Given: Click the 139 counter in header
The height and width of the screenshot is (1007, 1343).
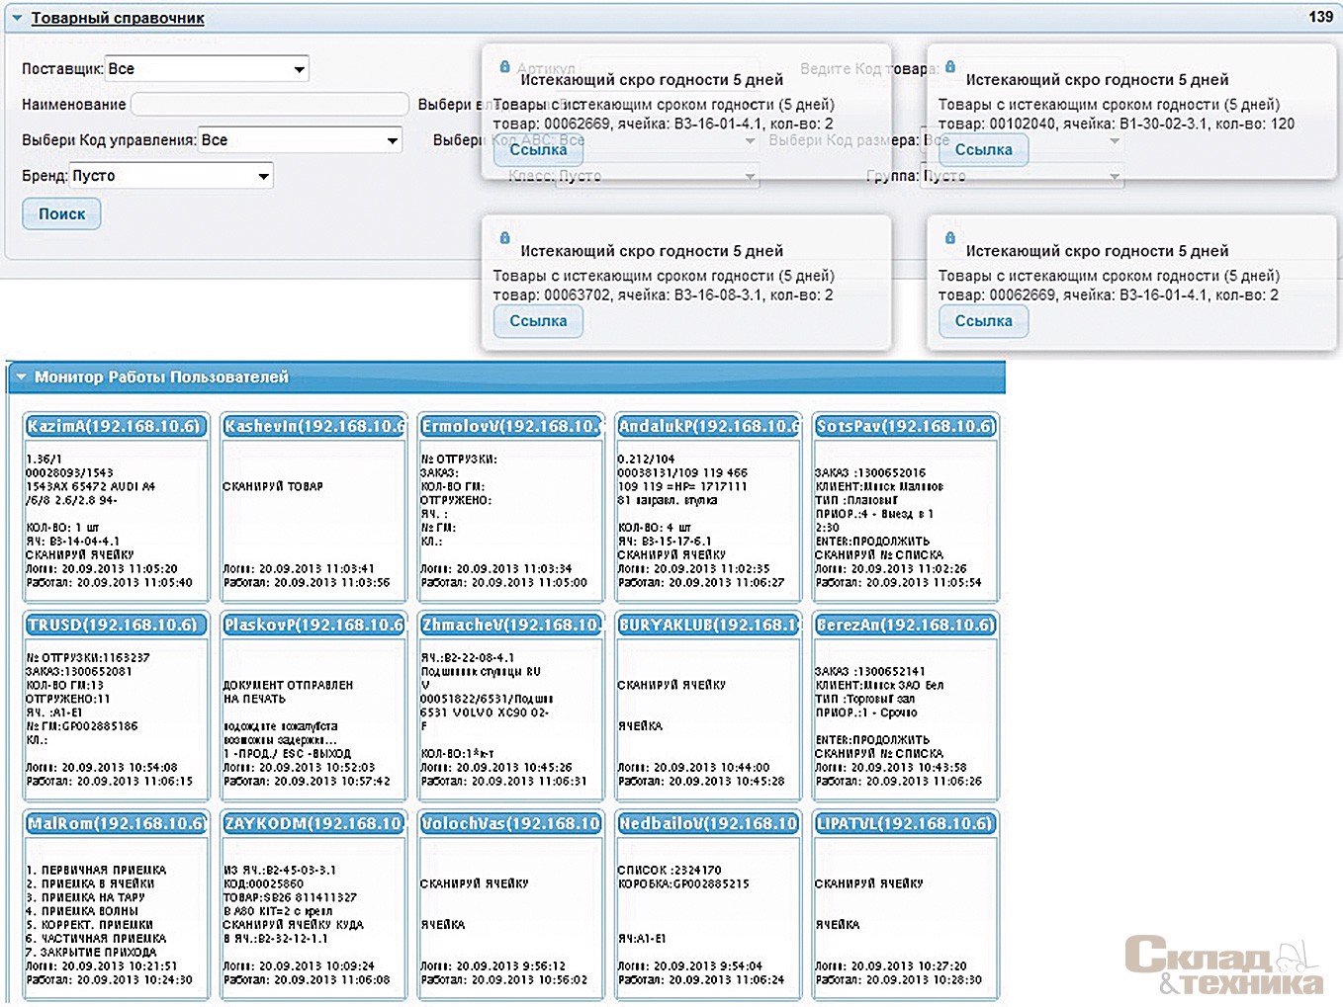Looking at the screenshot, I should click(x=1320, y=17).
